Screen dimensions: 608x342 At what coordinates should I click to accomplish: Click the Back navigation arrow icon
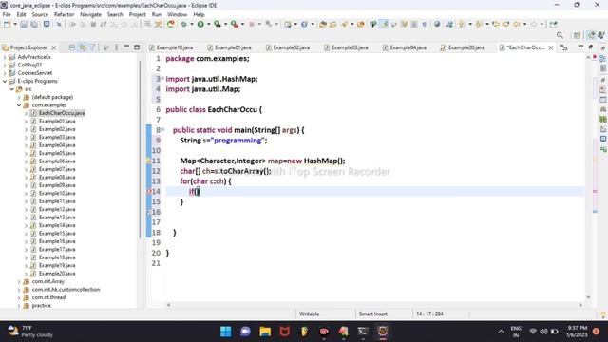517,24
